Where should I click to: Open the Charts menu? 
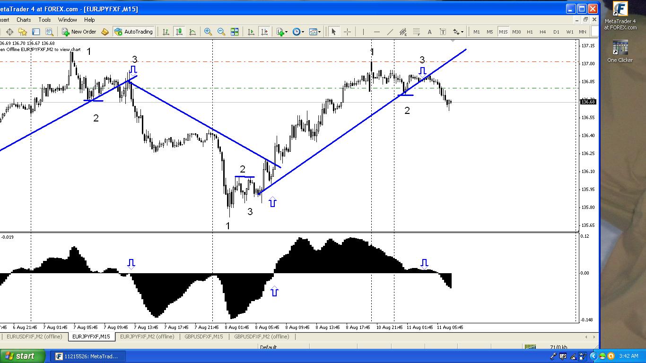24,20
